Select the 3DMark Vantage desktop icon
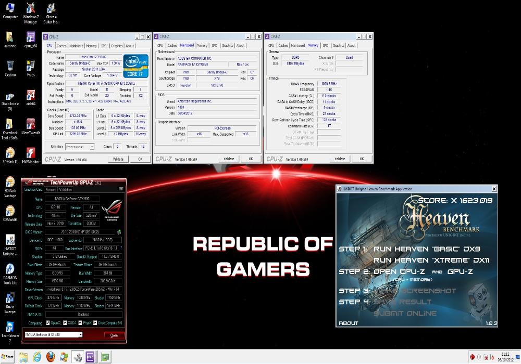The width and height of the screenshot is (521, 364). (10, 187)
